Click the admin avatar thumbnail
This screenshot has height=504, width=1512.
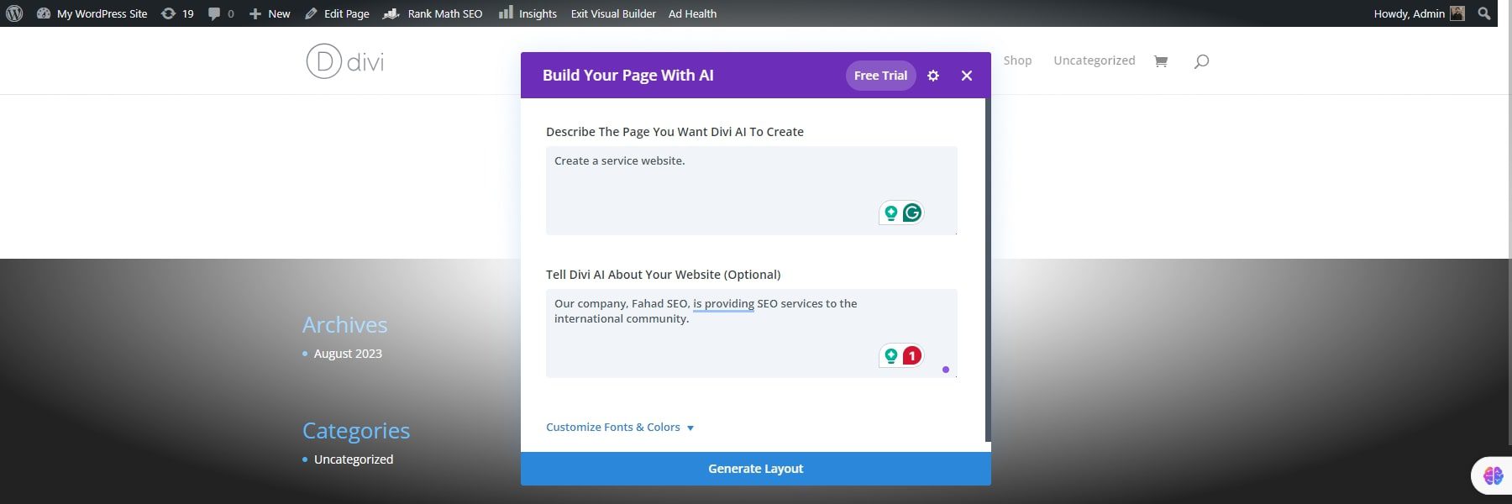tap(1457, 13)
